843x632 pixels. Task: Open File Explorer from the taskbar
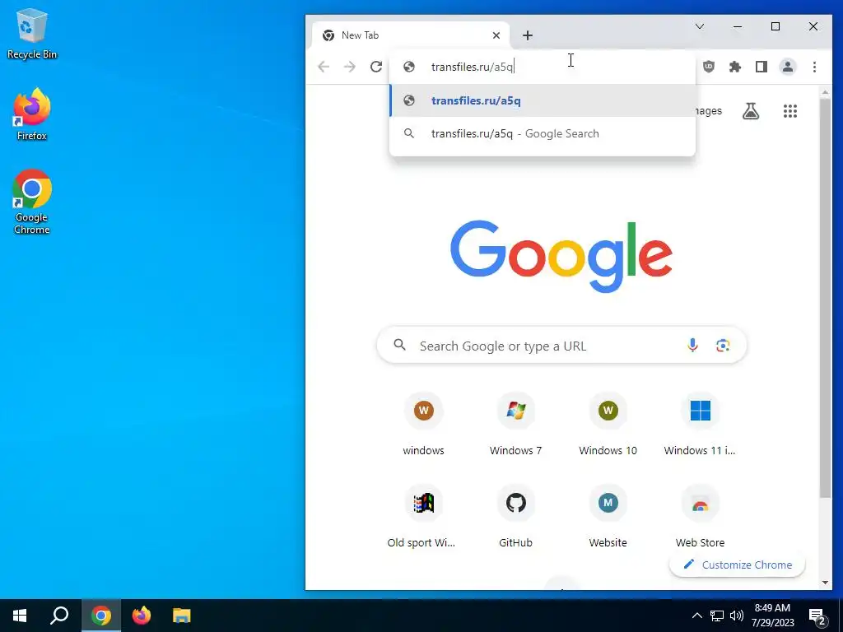click(x=182, y=616)
